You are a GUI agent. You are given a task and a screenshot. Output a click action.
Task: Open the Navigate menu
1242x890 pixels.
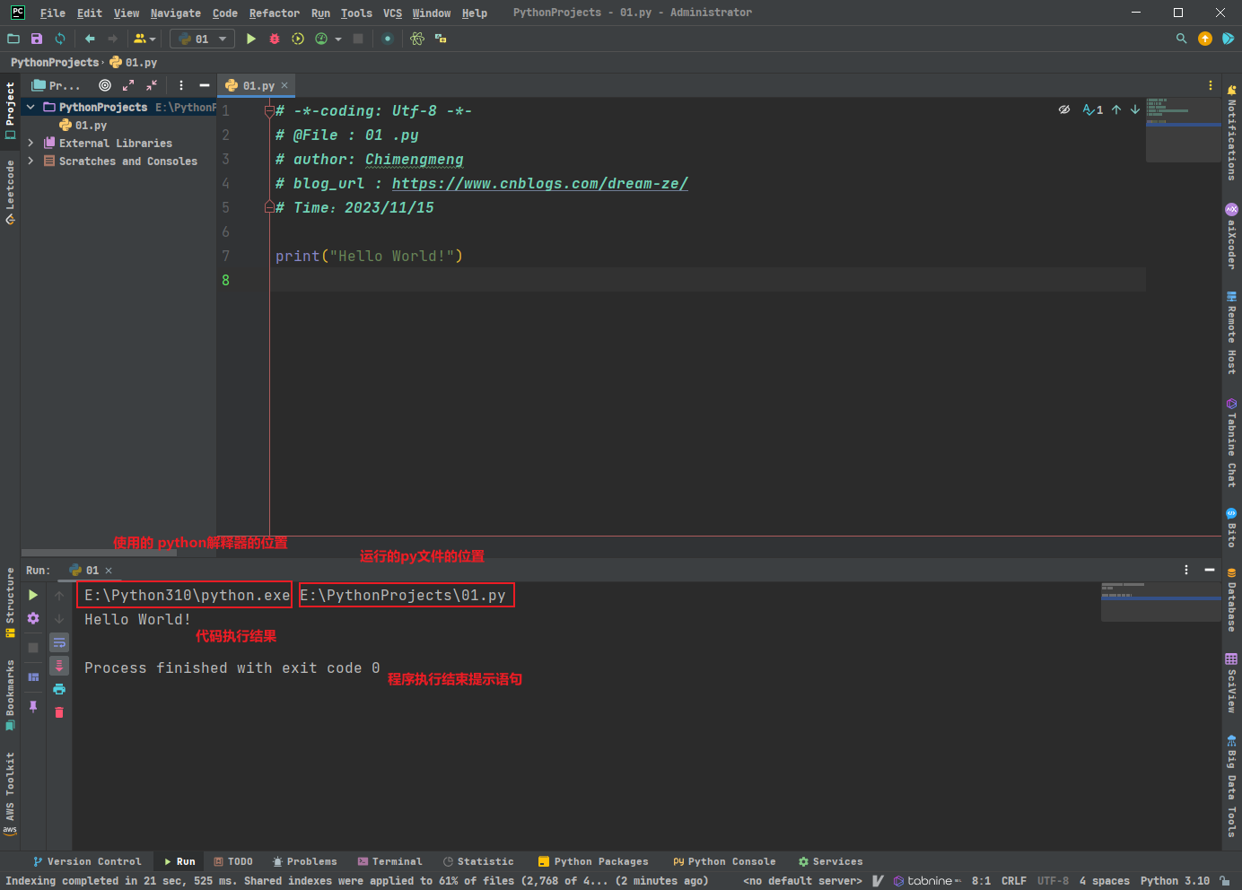pyautogui.click(x=176, y=13)
